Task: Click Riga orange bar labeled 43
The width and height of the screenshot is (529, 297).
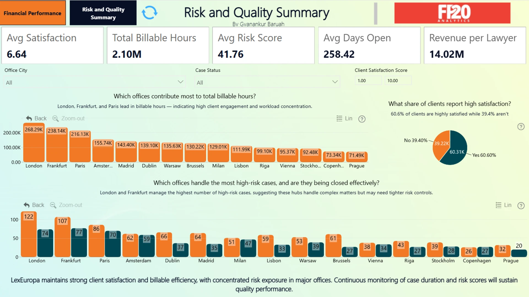Action: point(401,249)
